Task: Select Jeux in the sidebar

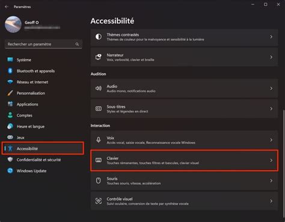Action: (x=20, y=137)
